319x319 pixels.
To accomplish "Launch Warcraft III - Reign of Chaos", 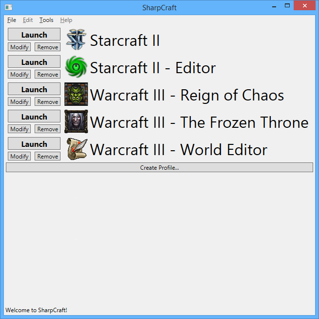I will tap(34, 89).
